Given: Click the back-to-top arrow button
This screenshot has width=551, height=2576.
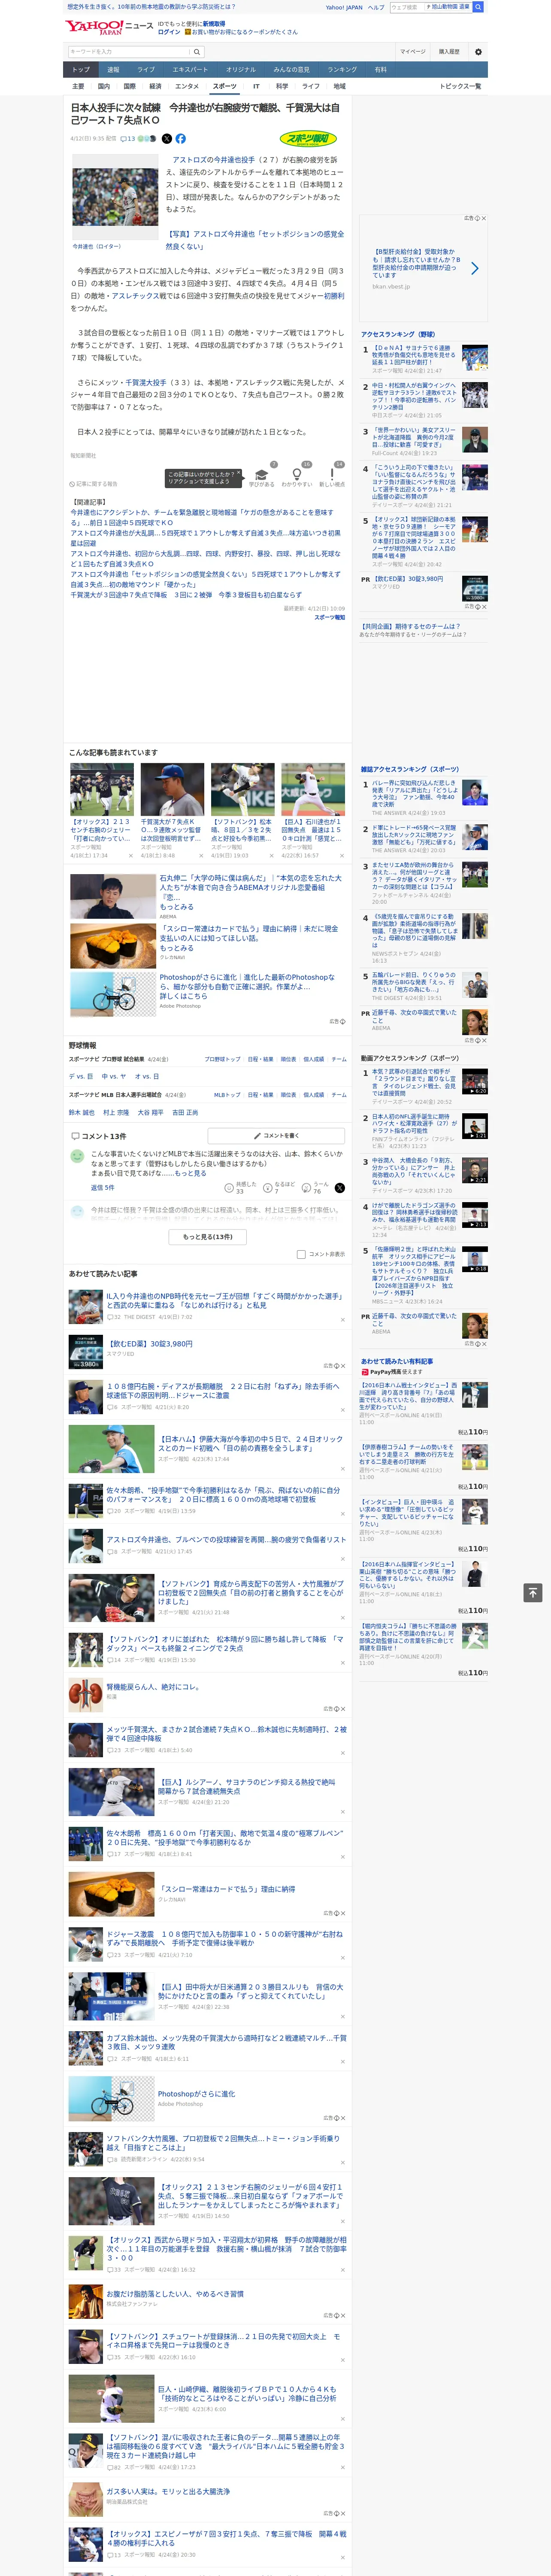Looking at the screenshot, I should (x=533, y=1592).
